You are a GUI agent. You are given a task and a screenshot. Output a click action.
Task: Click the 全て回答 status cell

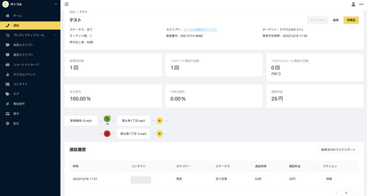click(x=221, y=179)
